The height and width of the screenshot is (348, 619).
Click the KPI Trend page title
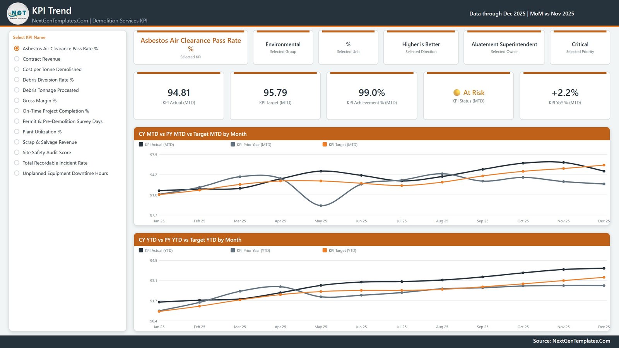tap(52, 10)
